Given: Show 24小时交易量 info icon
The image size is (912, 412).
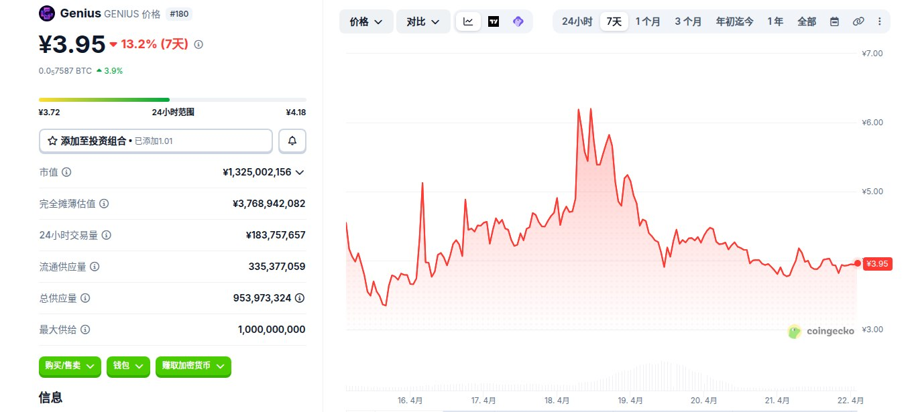Looking at the screenshot, I should coord(106,235).
